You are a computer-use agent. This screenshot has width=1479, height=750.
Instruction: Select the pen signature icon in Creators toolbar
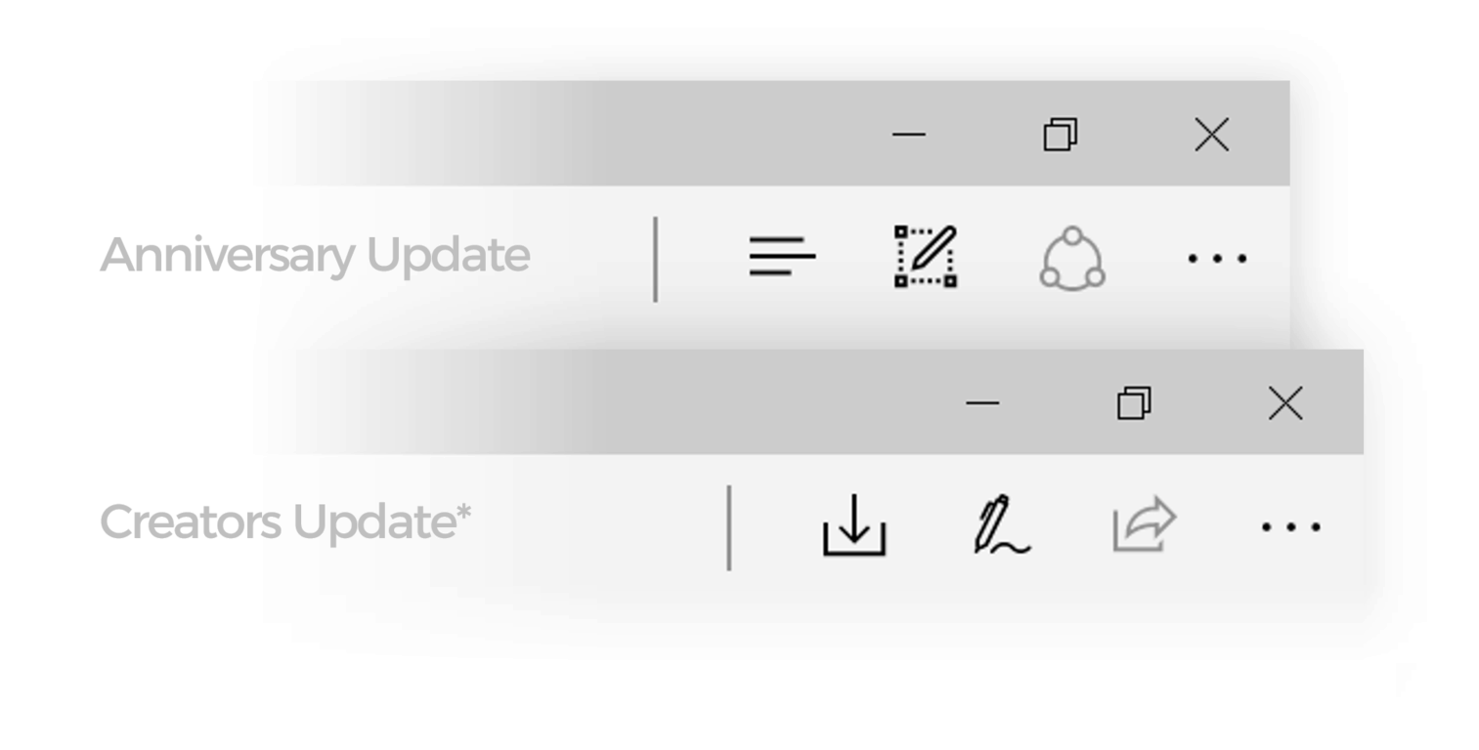tap(1002, 525)
